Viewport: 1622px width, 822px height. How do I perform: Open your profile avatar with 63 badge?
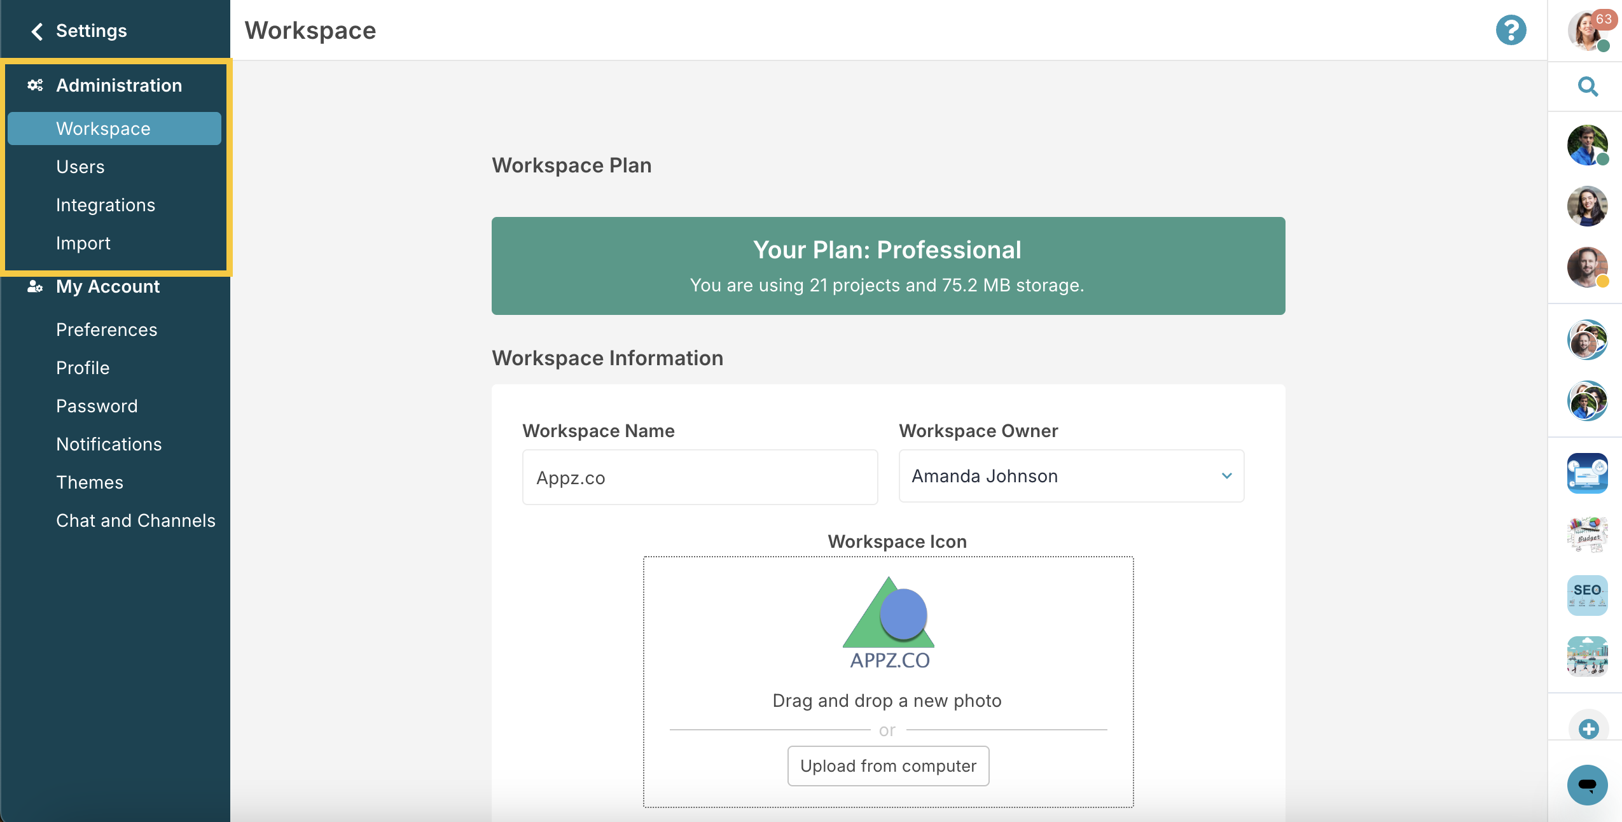pyautogui.click(x=1589, y=30)
